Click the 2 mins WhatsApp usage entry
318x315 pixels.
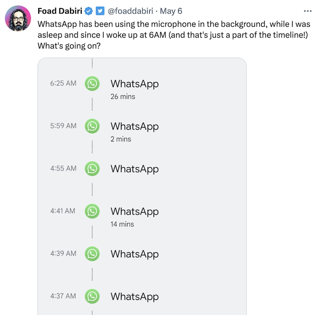[121, 139]
